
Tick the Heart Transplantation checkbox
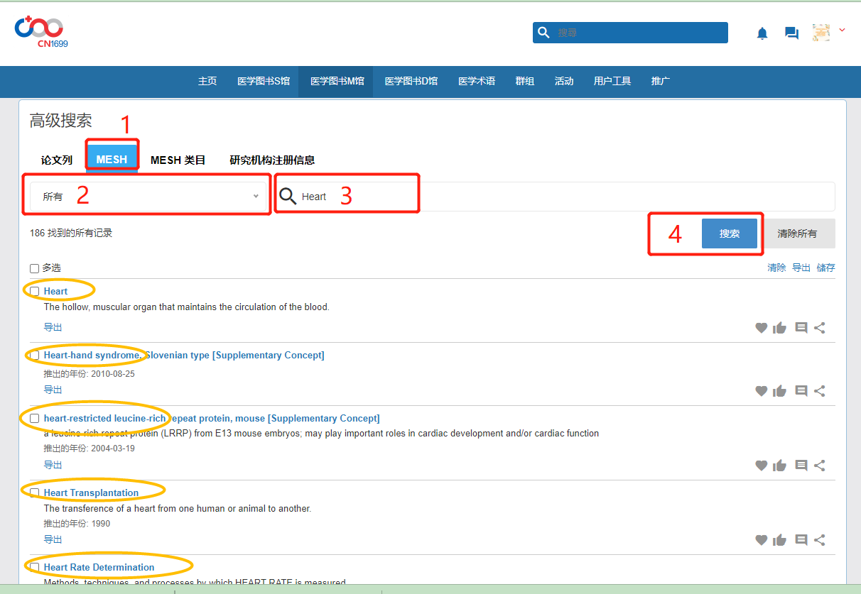[35, 493]
